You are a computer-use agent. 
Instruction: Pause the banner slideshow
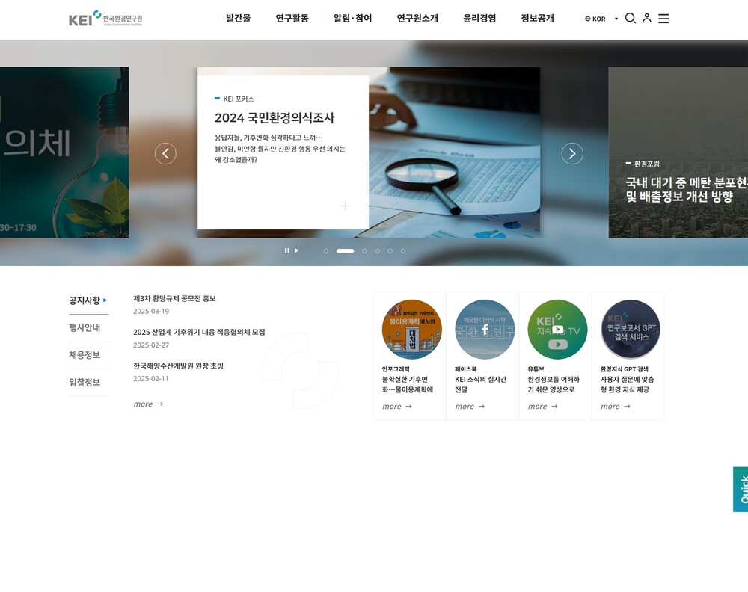pos(286,250)
